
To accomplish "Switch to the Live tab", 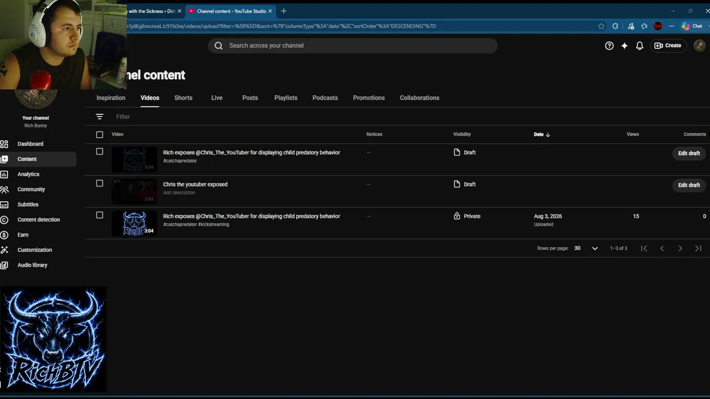I will [x=217, y=98].
